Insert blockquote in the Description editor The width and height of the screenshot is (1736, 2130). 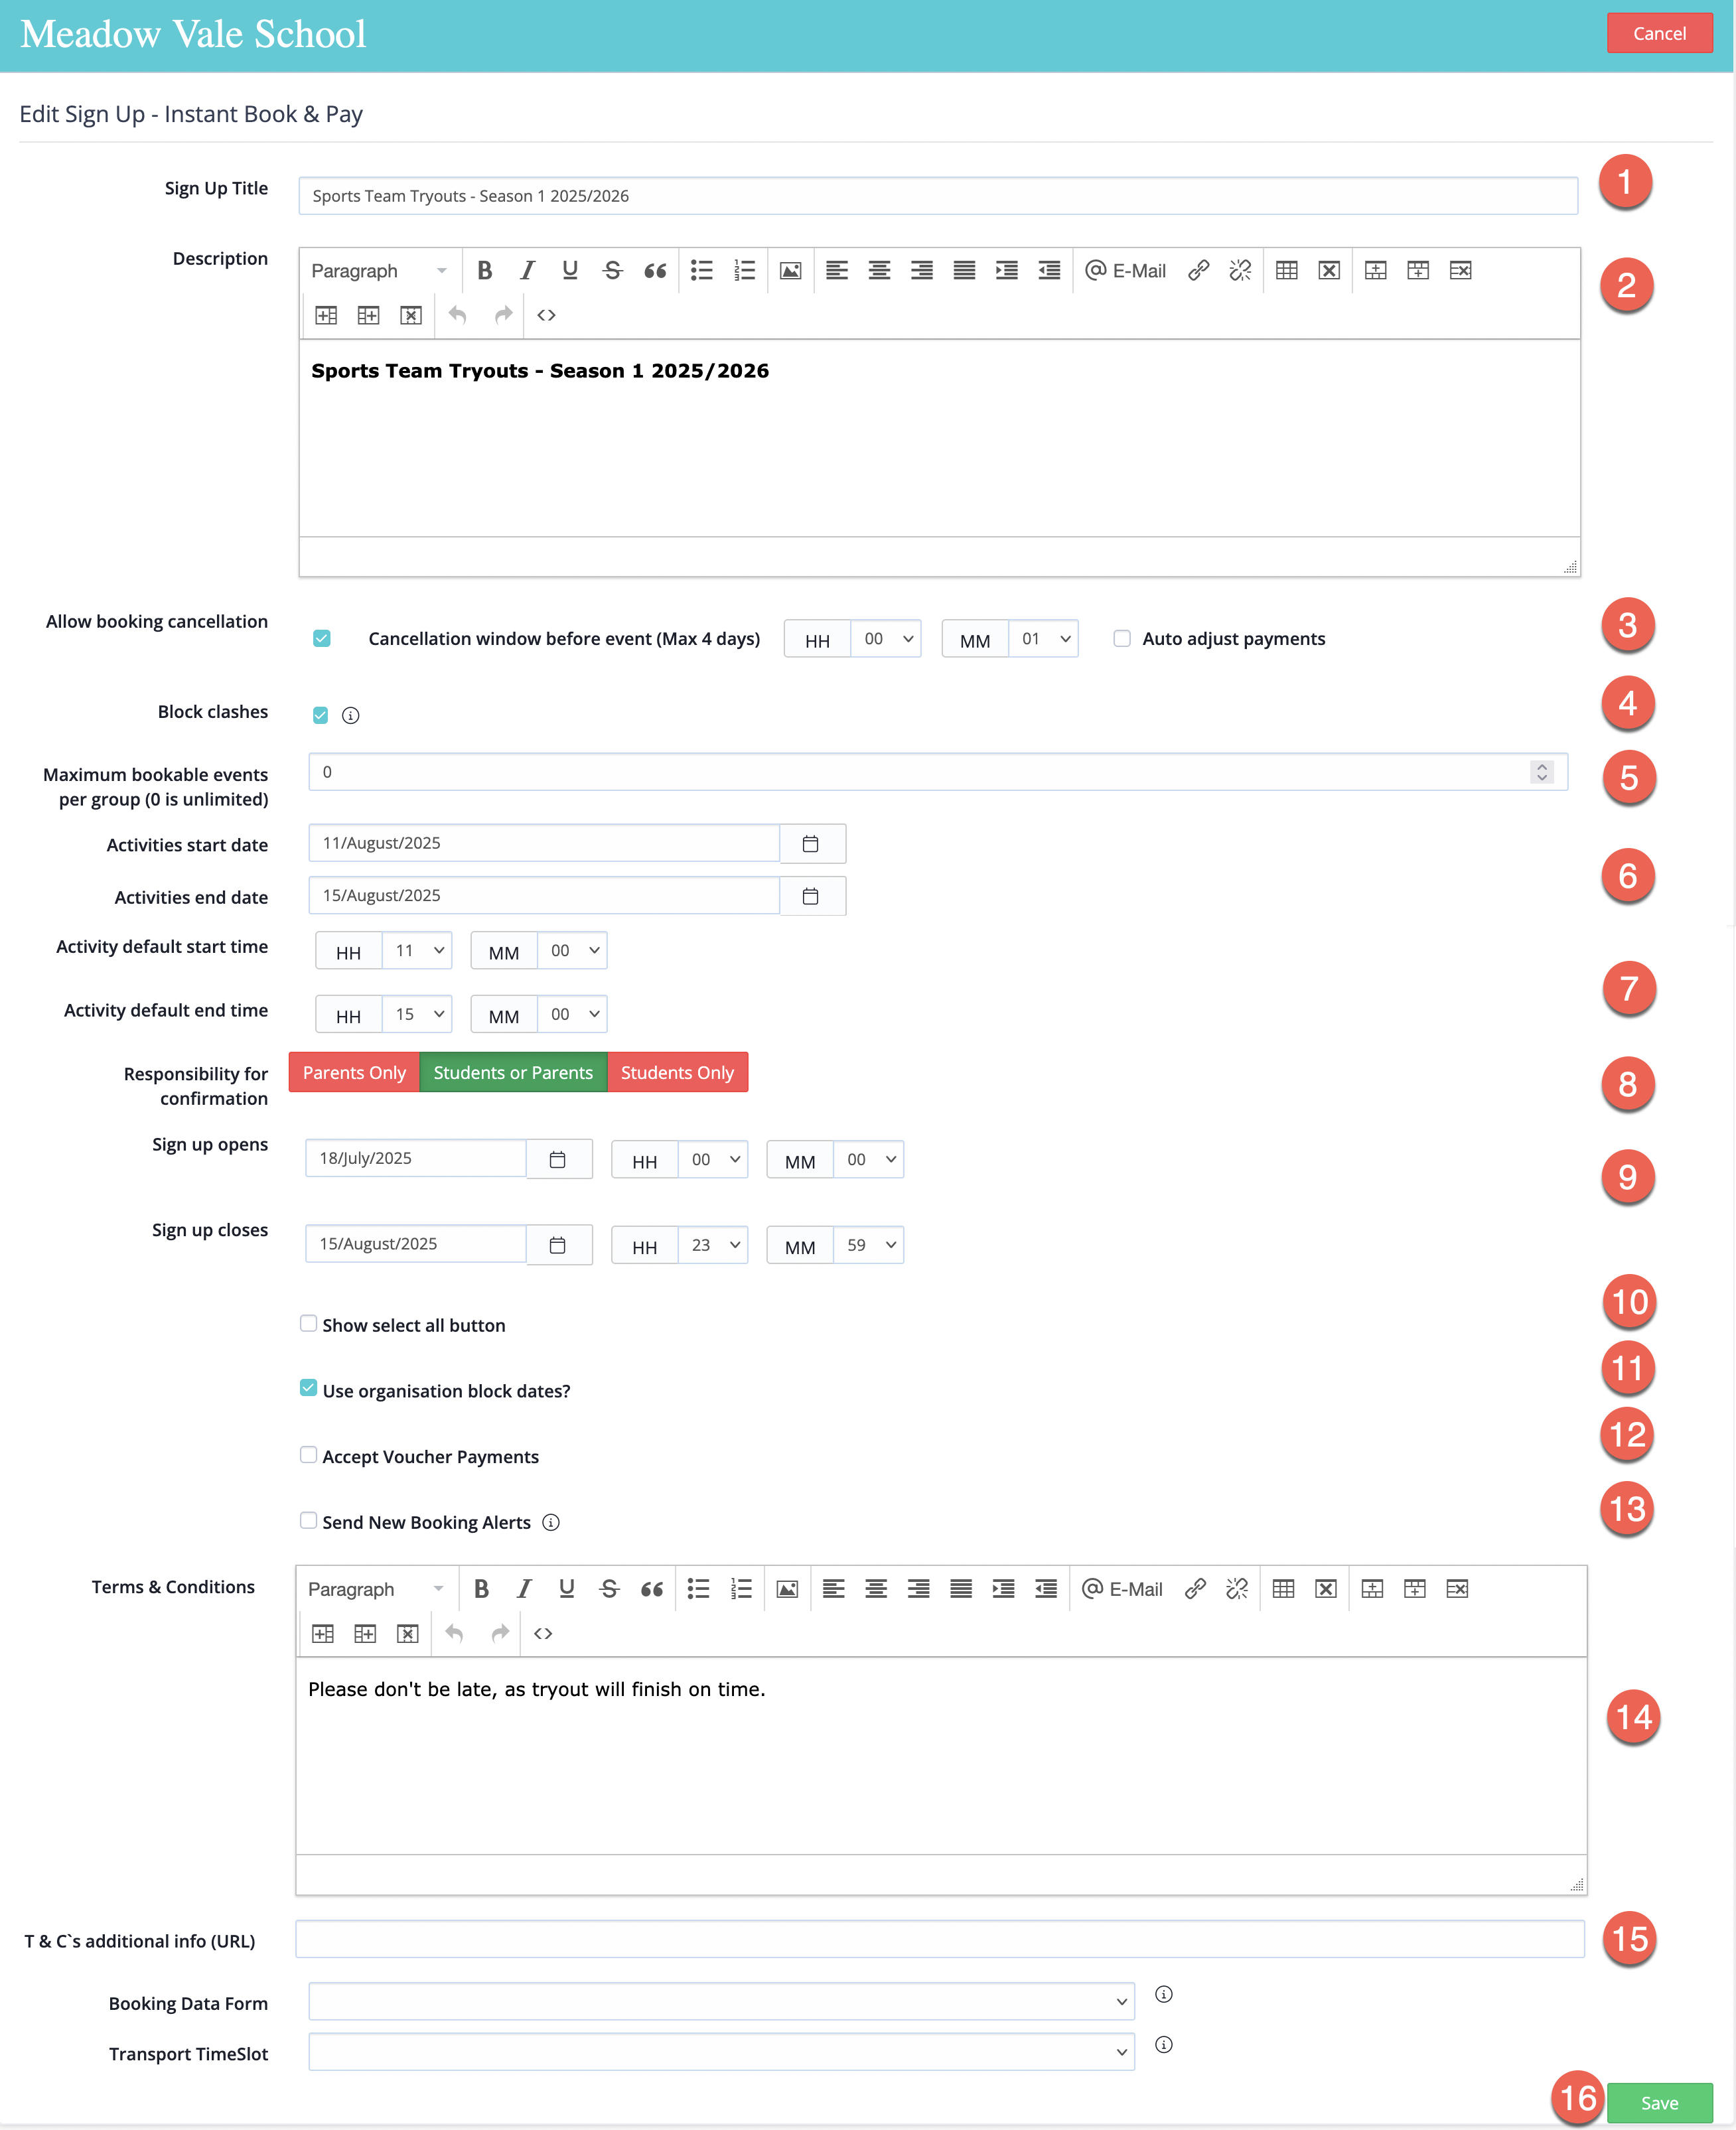(655, 270)
